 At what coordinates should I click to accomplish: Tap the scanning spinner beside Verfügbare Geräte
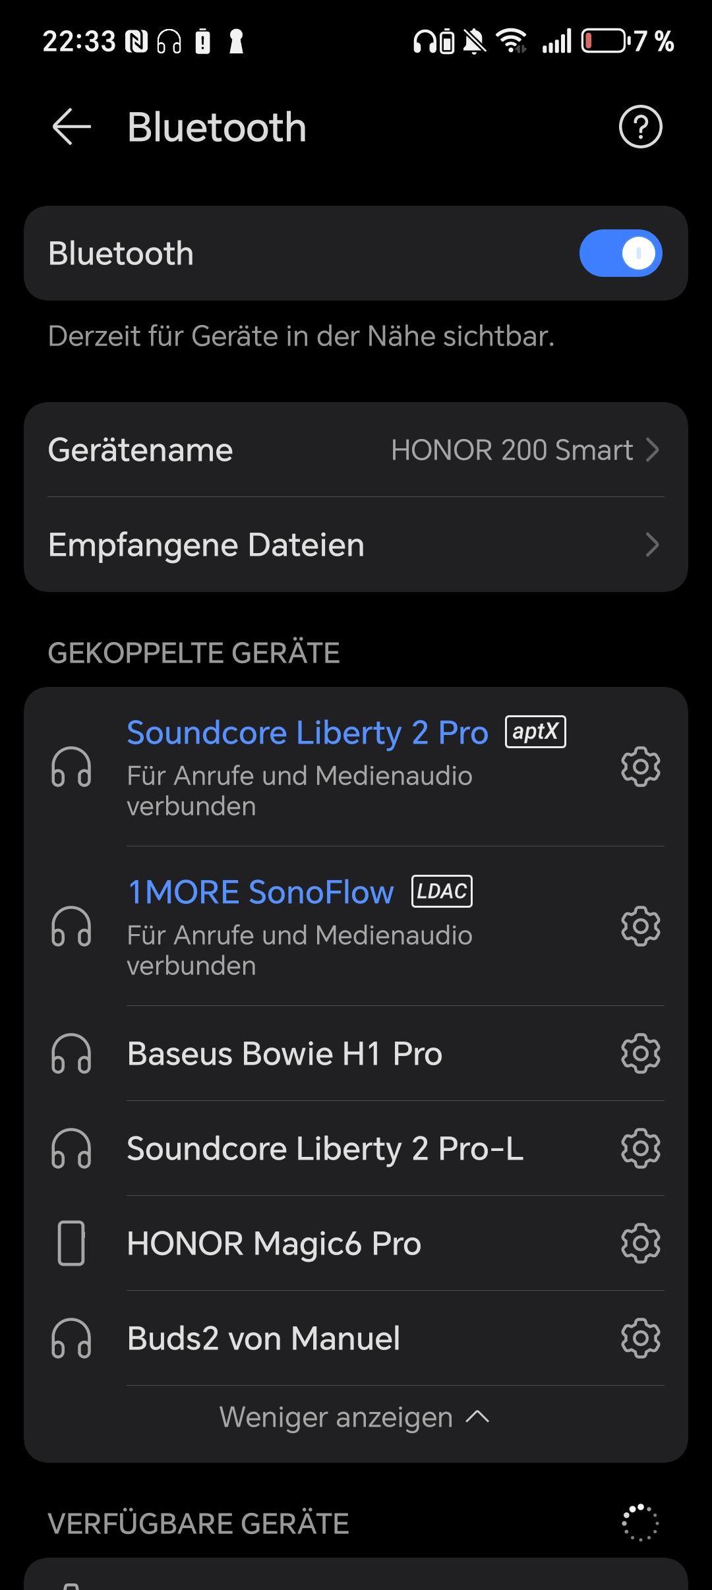click(639, 1523)
